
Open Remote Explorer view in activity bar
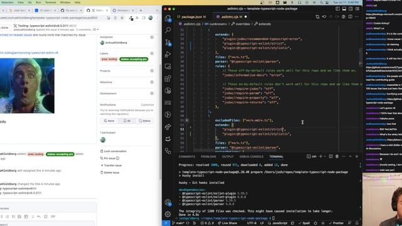coord(168,67)
